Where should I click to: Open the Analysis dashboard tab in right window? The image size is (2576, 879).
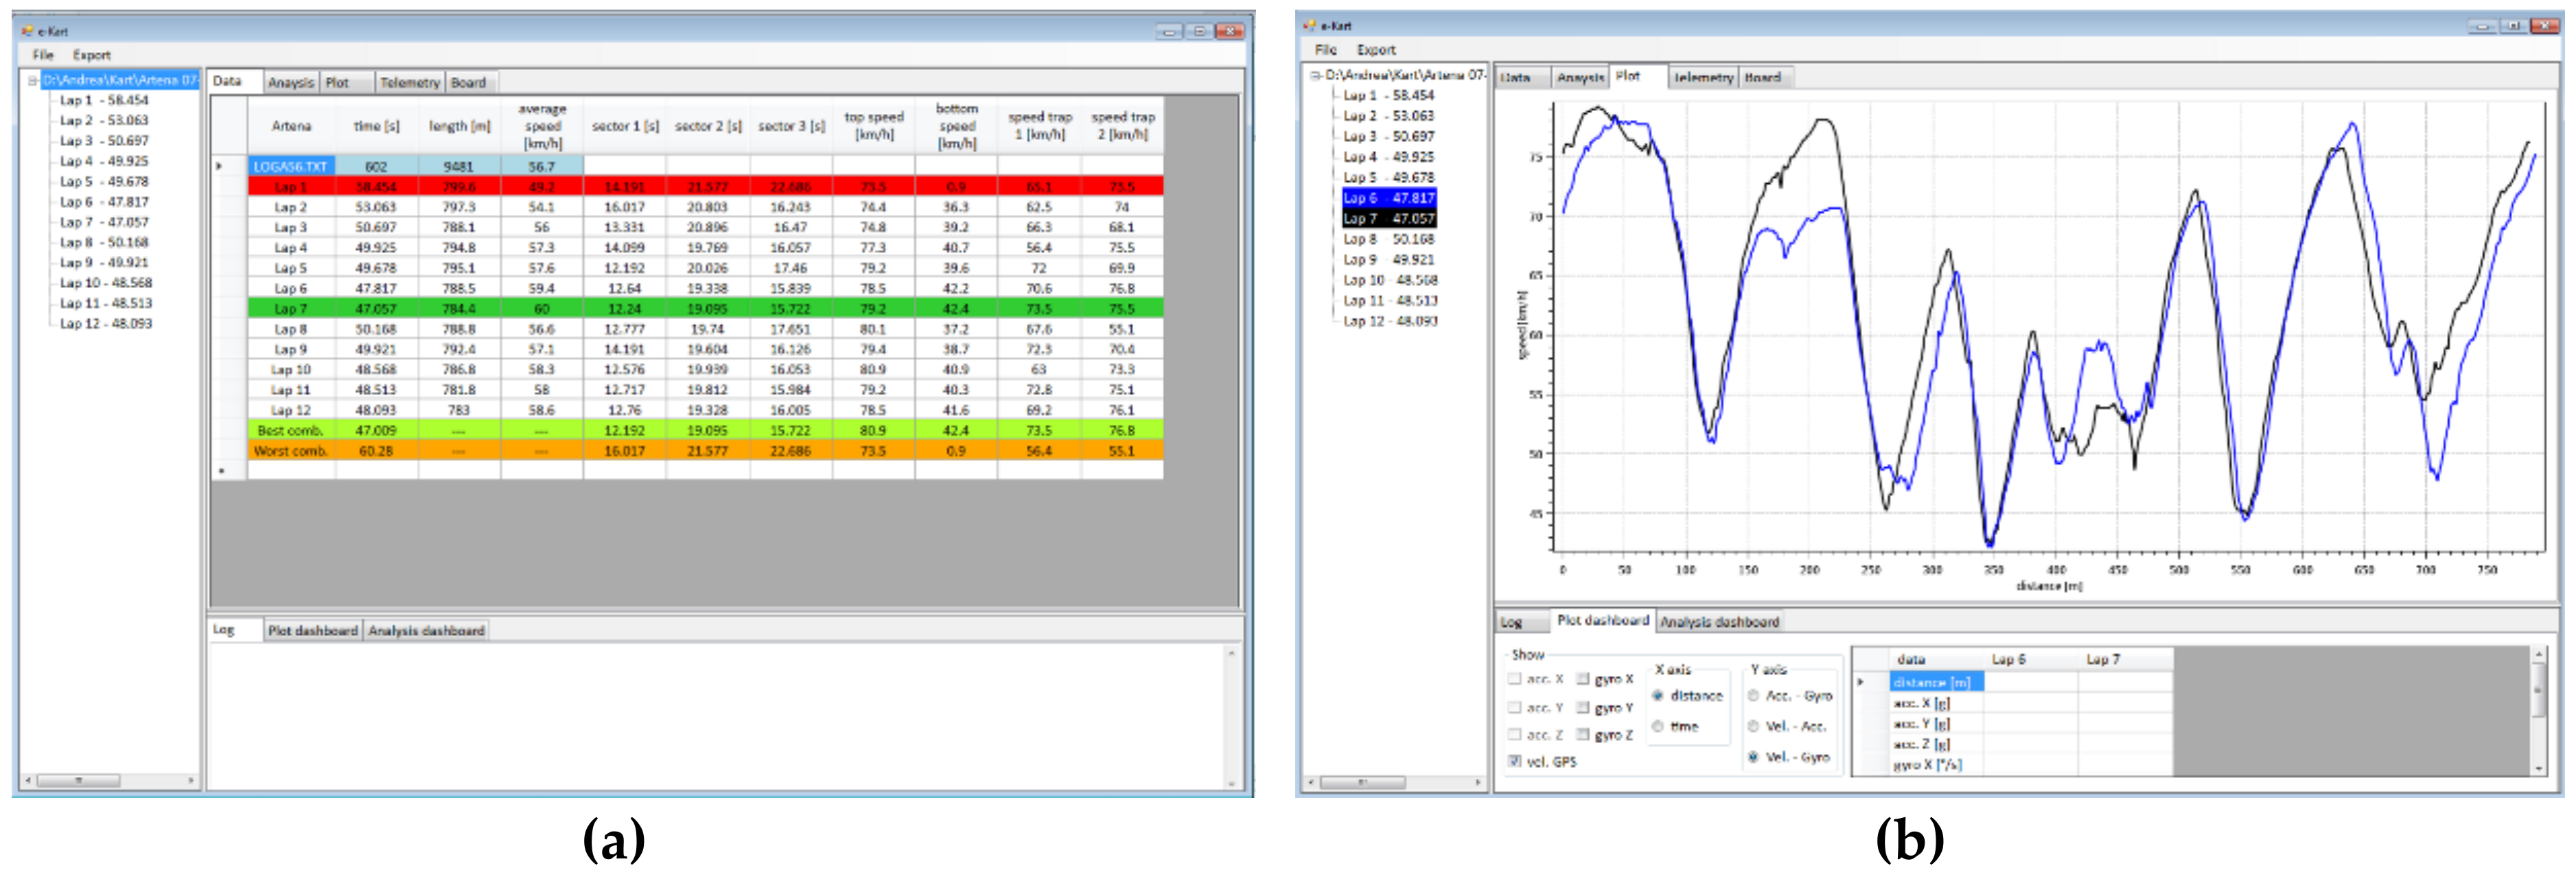point(1719,622)
